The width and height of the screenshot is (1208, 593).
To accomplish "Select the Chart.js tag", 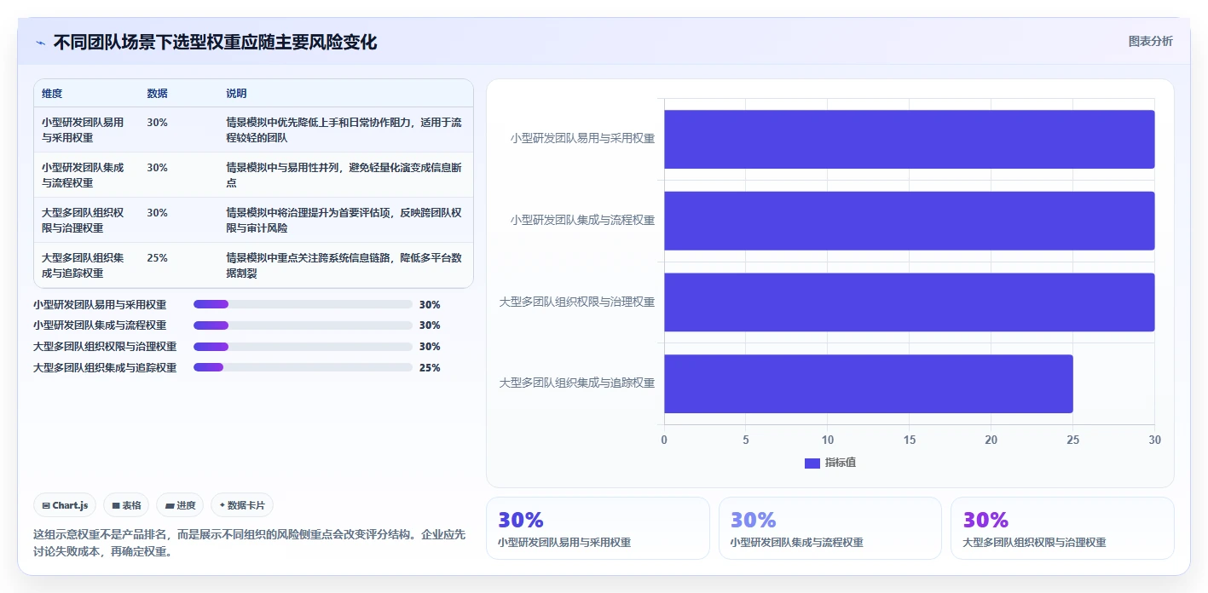I will pos(66,505).
